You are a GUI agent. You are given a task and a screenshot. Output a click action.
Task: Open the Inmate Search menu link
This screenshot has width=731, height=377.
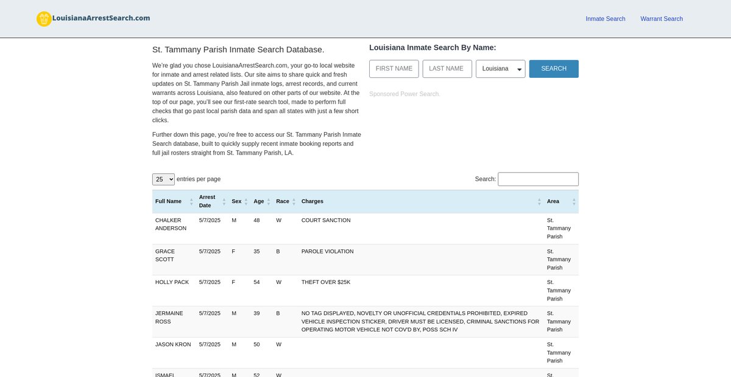click(605, 19)
